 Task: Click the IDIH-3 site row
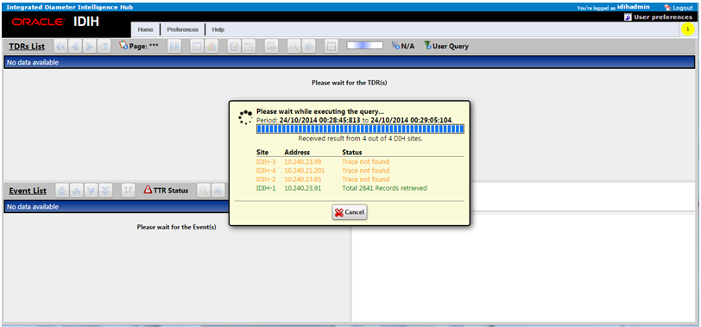click(360, 161)
